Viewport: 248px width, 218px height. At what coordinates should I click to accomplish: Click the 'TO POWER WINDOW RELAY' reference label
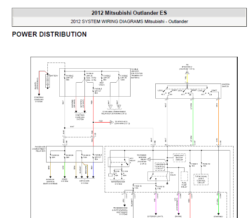pyautogui.click(x=142, y=160)
